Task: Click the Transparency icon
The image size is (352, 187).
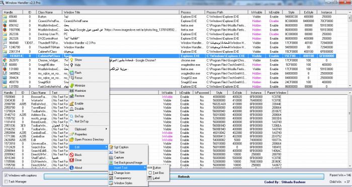Action: point(111,178)
